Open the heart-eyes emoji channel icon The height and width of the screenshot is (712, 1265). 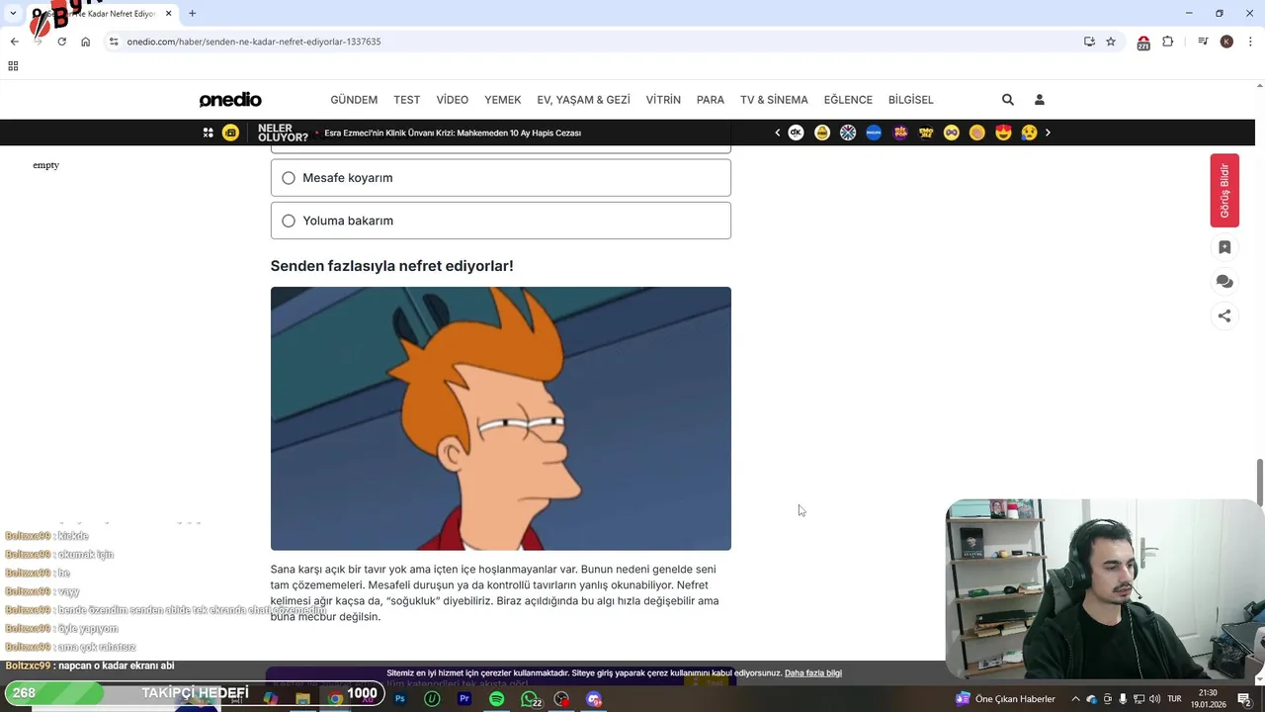1003,133
